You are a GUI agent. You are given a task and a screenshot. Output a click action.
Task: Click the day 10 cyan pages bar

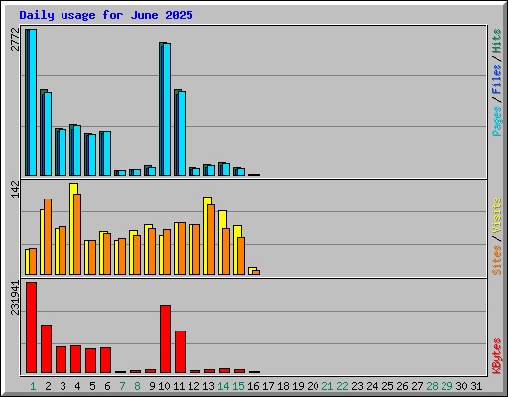(x=167, y=109)
